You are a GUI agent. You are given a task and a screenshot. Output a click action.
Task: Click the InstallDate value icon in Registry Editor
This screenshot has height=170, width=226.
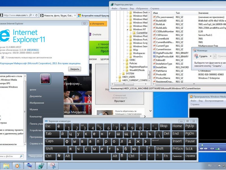point(154,67)
